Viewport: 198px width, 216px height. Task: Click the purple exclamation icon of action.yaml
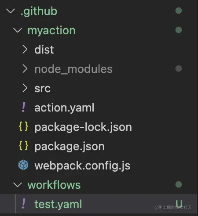[x=23, y=107]
